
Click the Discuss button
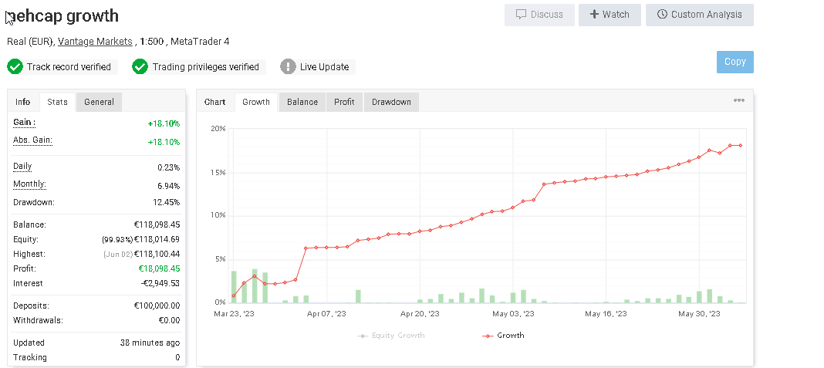[539, 15]
